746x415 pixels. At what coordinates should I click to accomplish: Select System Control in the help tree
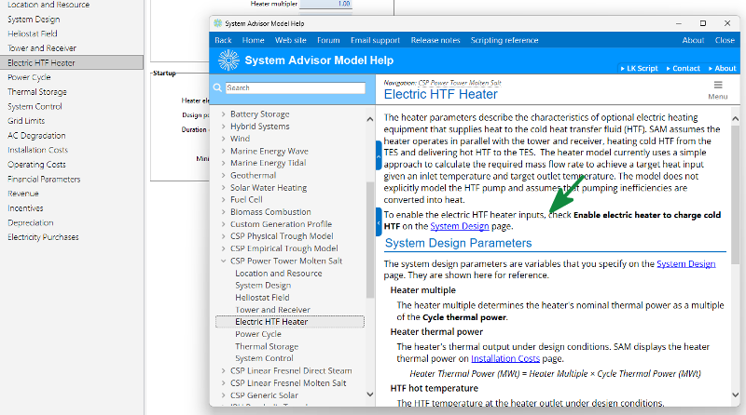pyautogui.click(x=264, y=358)
